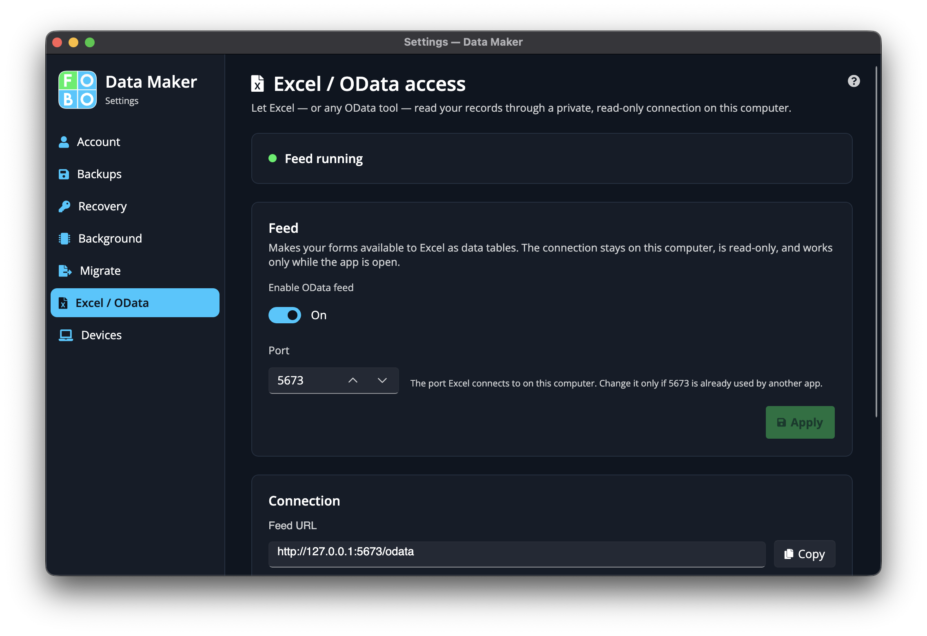Go to the Backups section
The width and height of the screenshot is (927, 636).
tap(135, 174)
